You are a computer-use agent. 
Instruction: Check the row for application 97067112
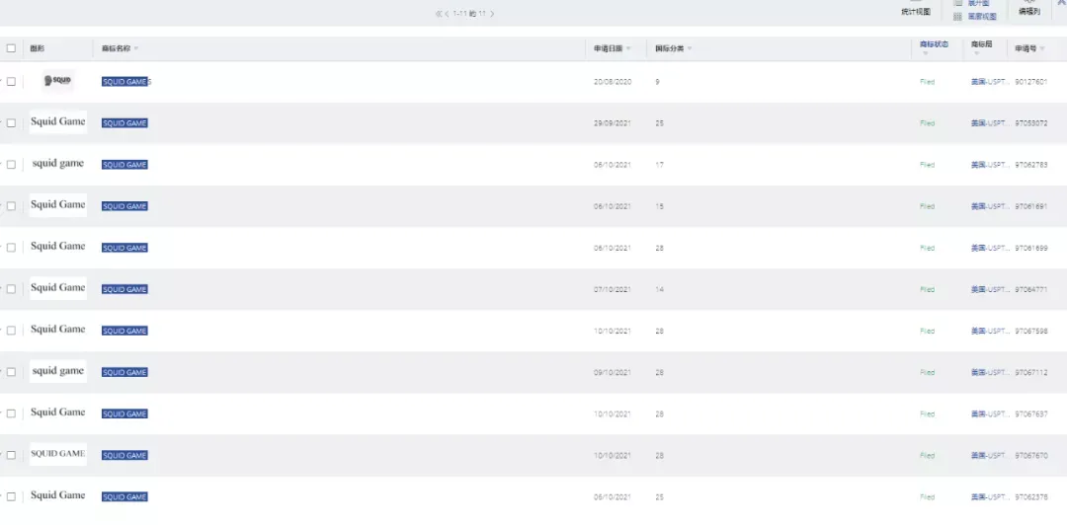(11, 372)
